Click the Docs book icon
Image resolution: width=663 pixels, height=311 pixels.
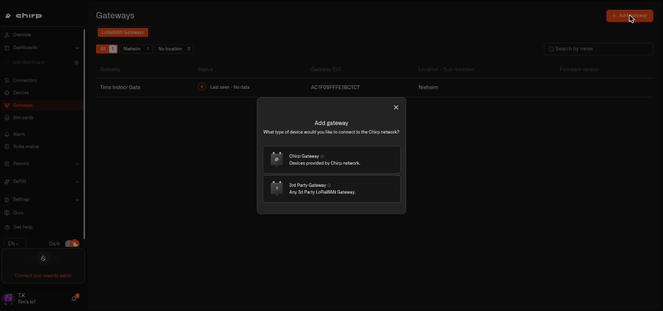click(x=7, y=213)
